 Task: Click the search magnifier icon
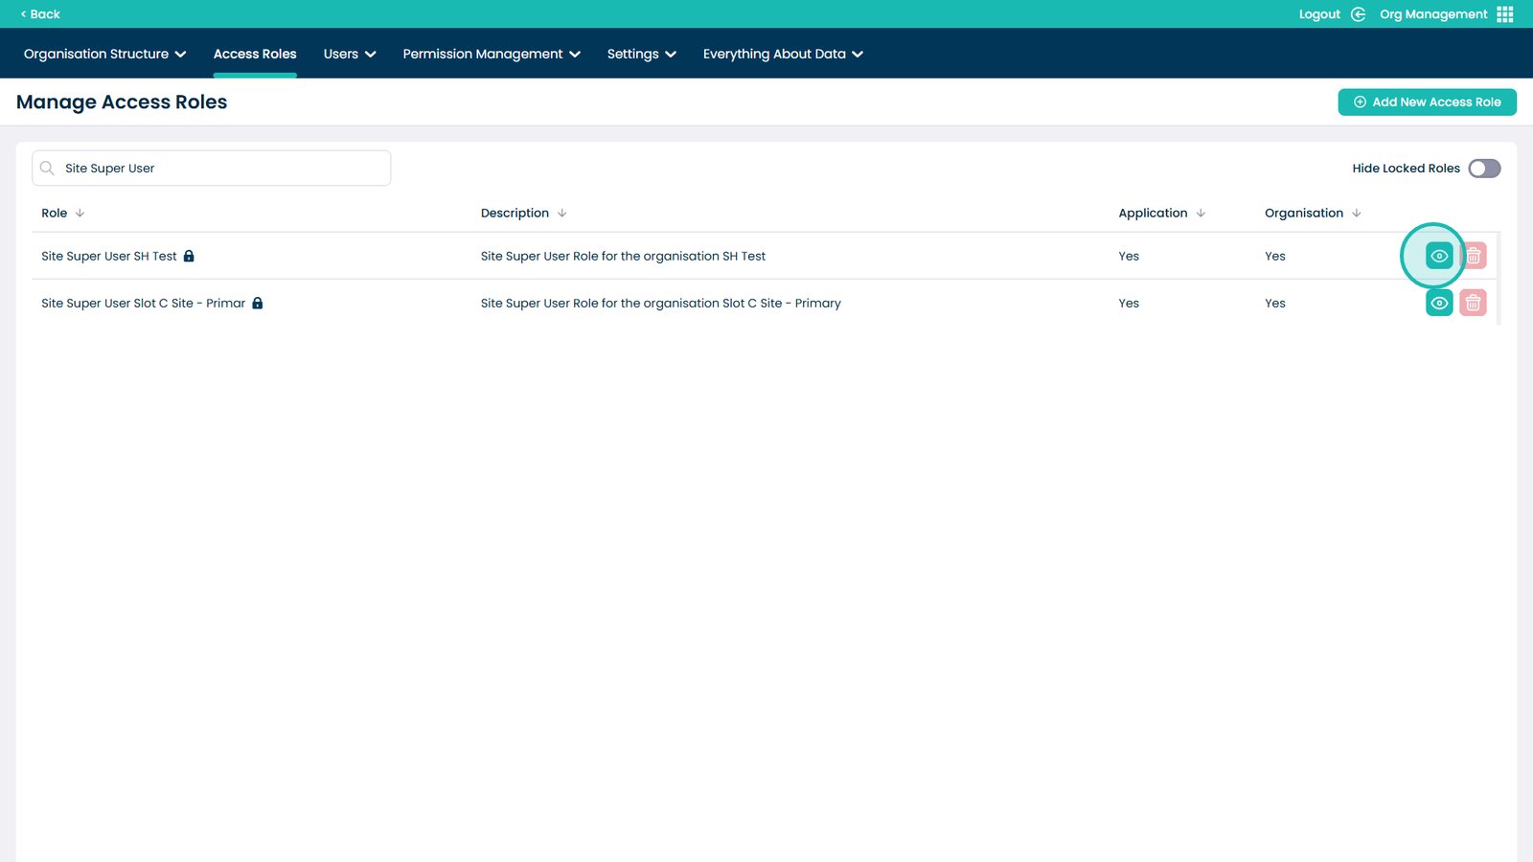point(47,168)
